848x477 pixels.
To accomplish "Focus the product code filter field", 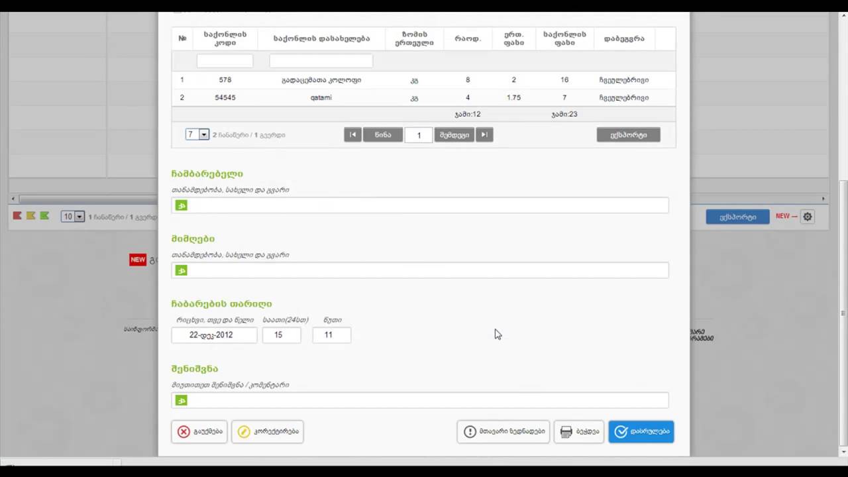I will click(225, 61).
